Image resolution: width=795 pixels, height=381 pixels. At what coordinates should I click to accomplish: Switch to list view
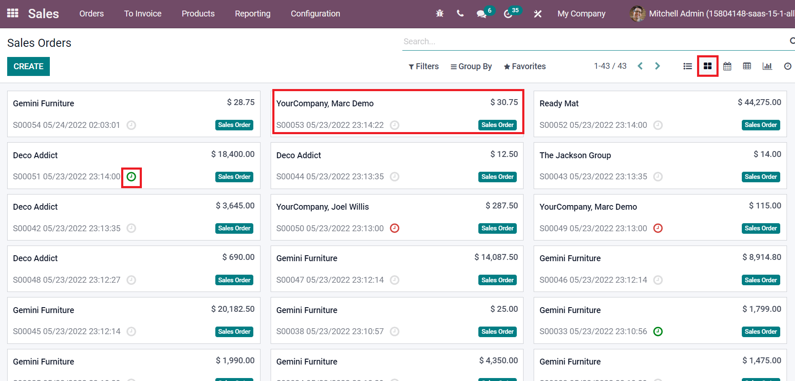[687, 66]
